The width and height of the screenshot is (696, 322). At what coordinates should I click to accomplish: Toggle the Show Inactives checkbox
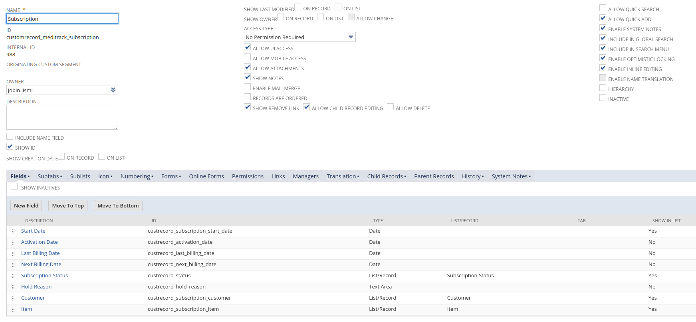tap(14, 187)
